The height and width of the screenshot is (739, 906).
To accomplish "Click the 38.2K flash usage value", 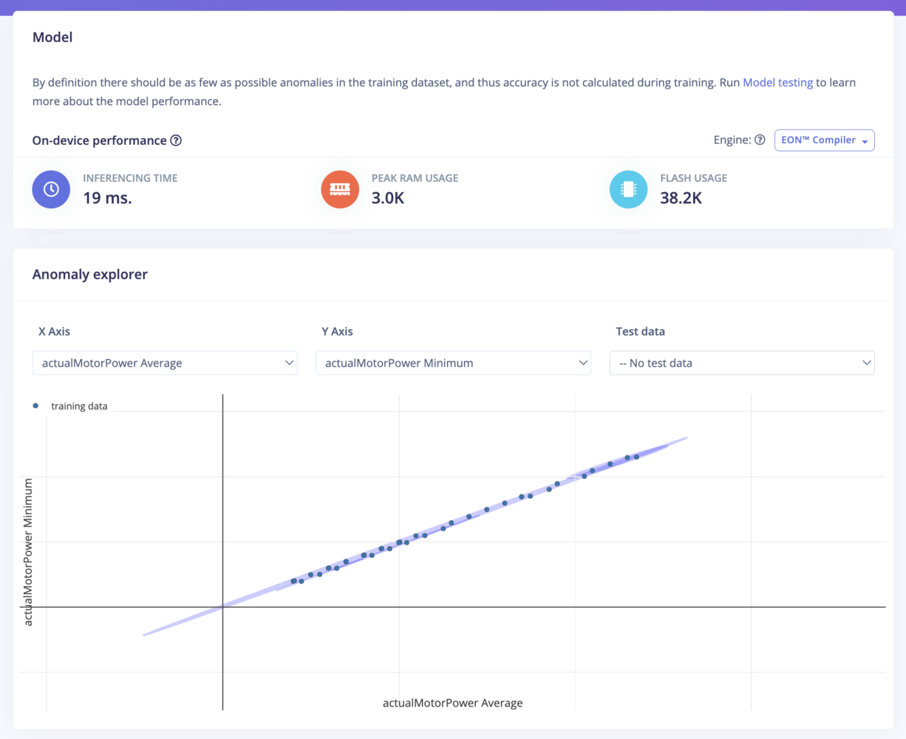I will [x=681, y=197].
